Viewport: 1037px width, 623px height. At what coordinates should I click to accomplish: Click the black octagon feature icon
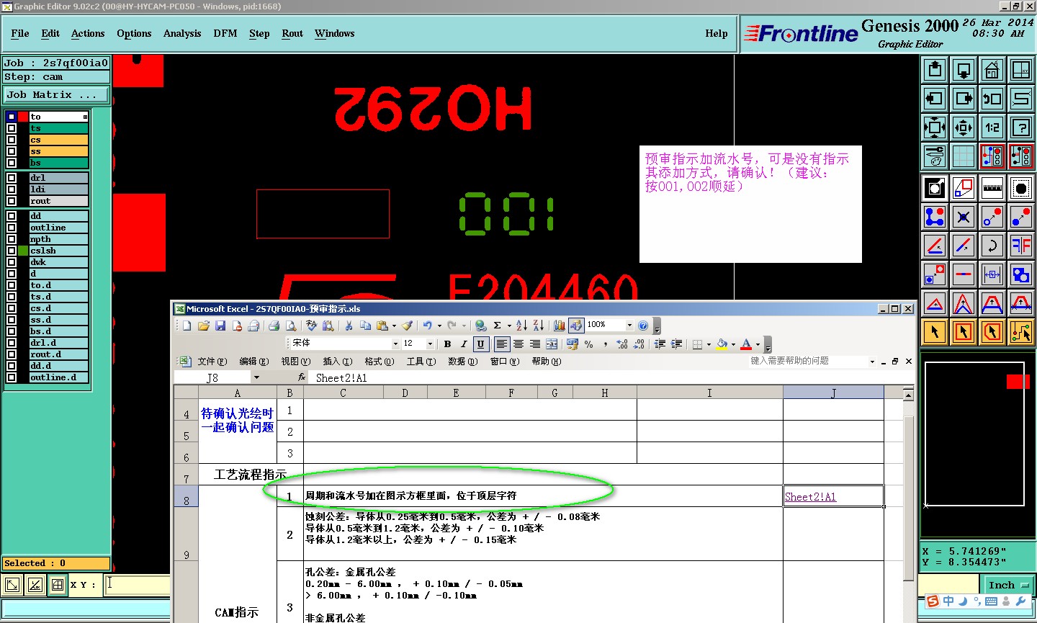click(x=1021, y=188)
